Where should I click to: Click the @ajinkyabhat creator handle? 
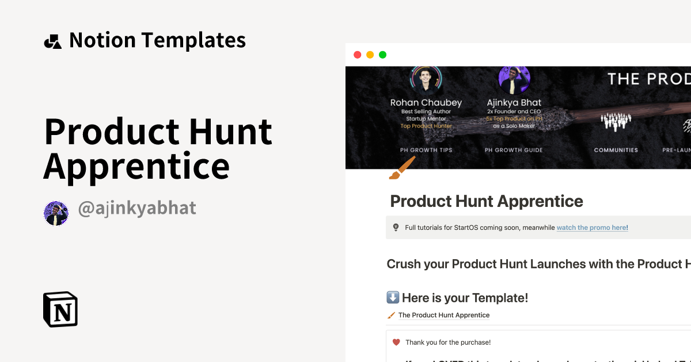[138, 209]
